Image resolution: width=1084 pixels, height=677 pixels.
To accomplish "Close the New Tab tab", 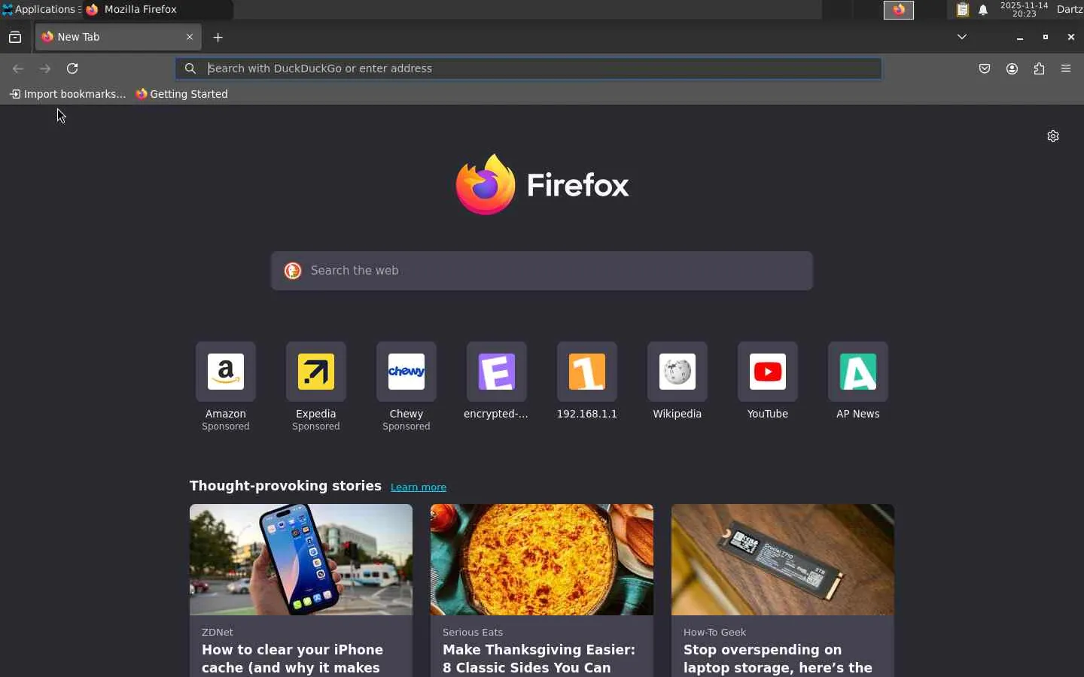I will pyautogui.click(x=190, y=37).
